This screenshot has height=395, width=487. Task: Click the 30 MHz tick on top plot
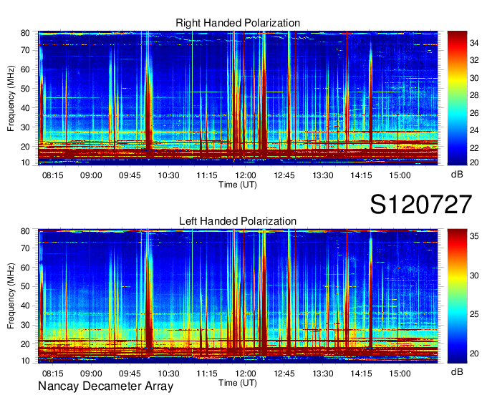click(x=25, y=127)
